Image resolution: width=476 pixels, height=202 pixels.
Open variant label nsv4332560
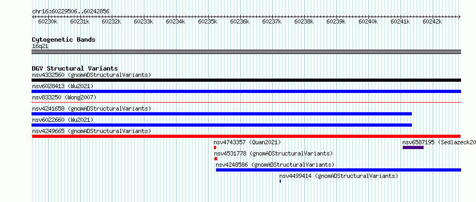click(91, 75)
